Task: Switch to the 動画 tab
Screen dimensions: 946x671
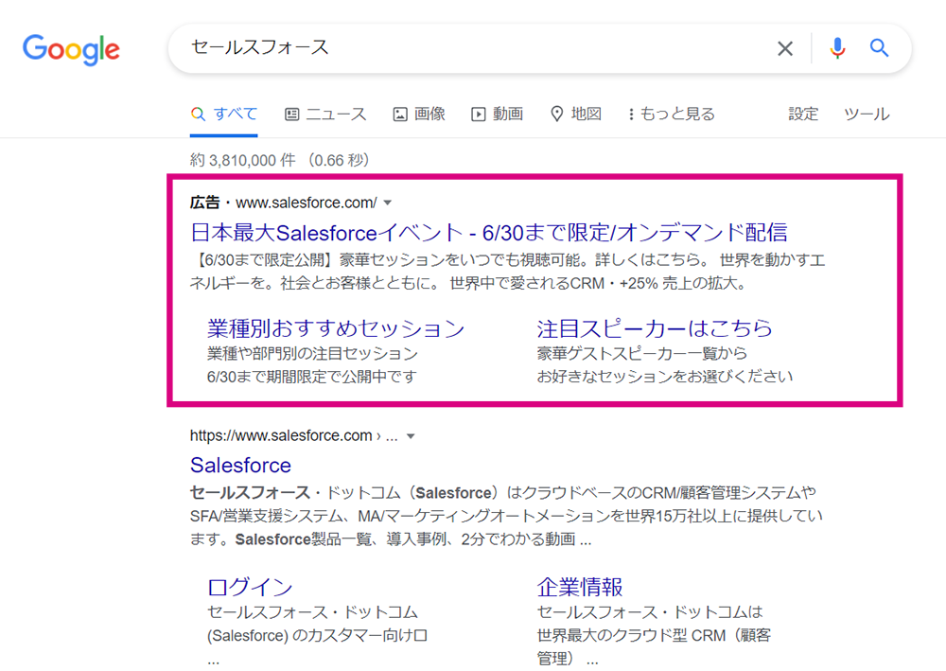Action: pos(498,115)
